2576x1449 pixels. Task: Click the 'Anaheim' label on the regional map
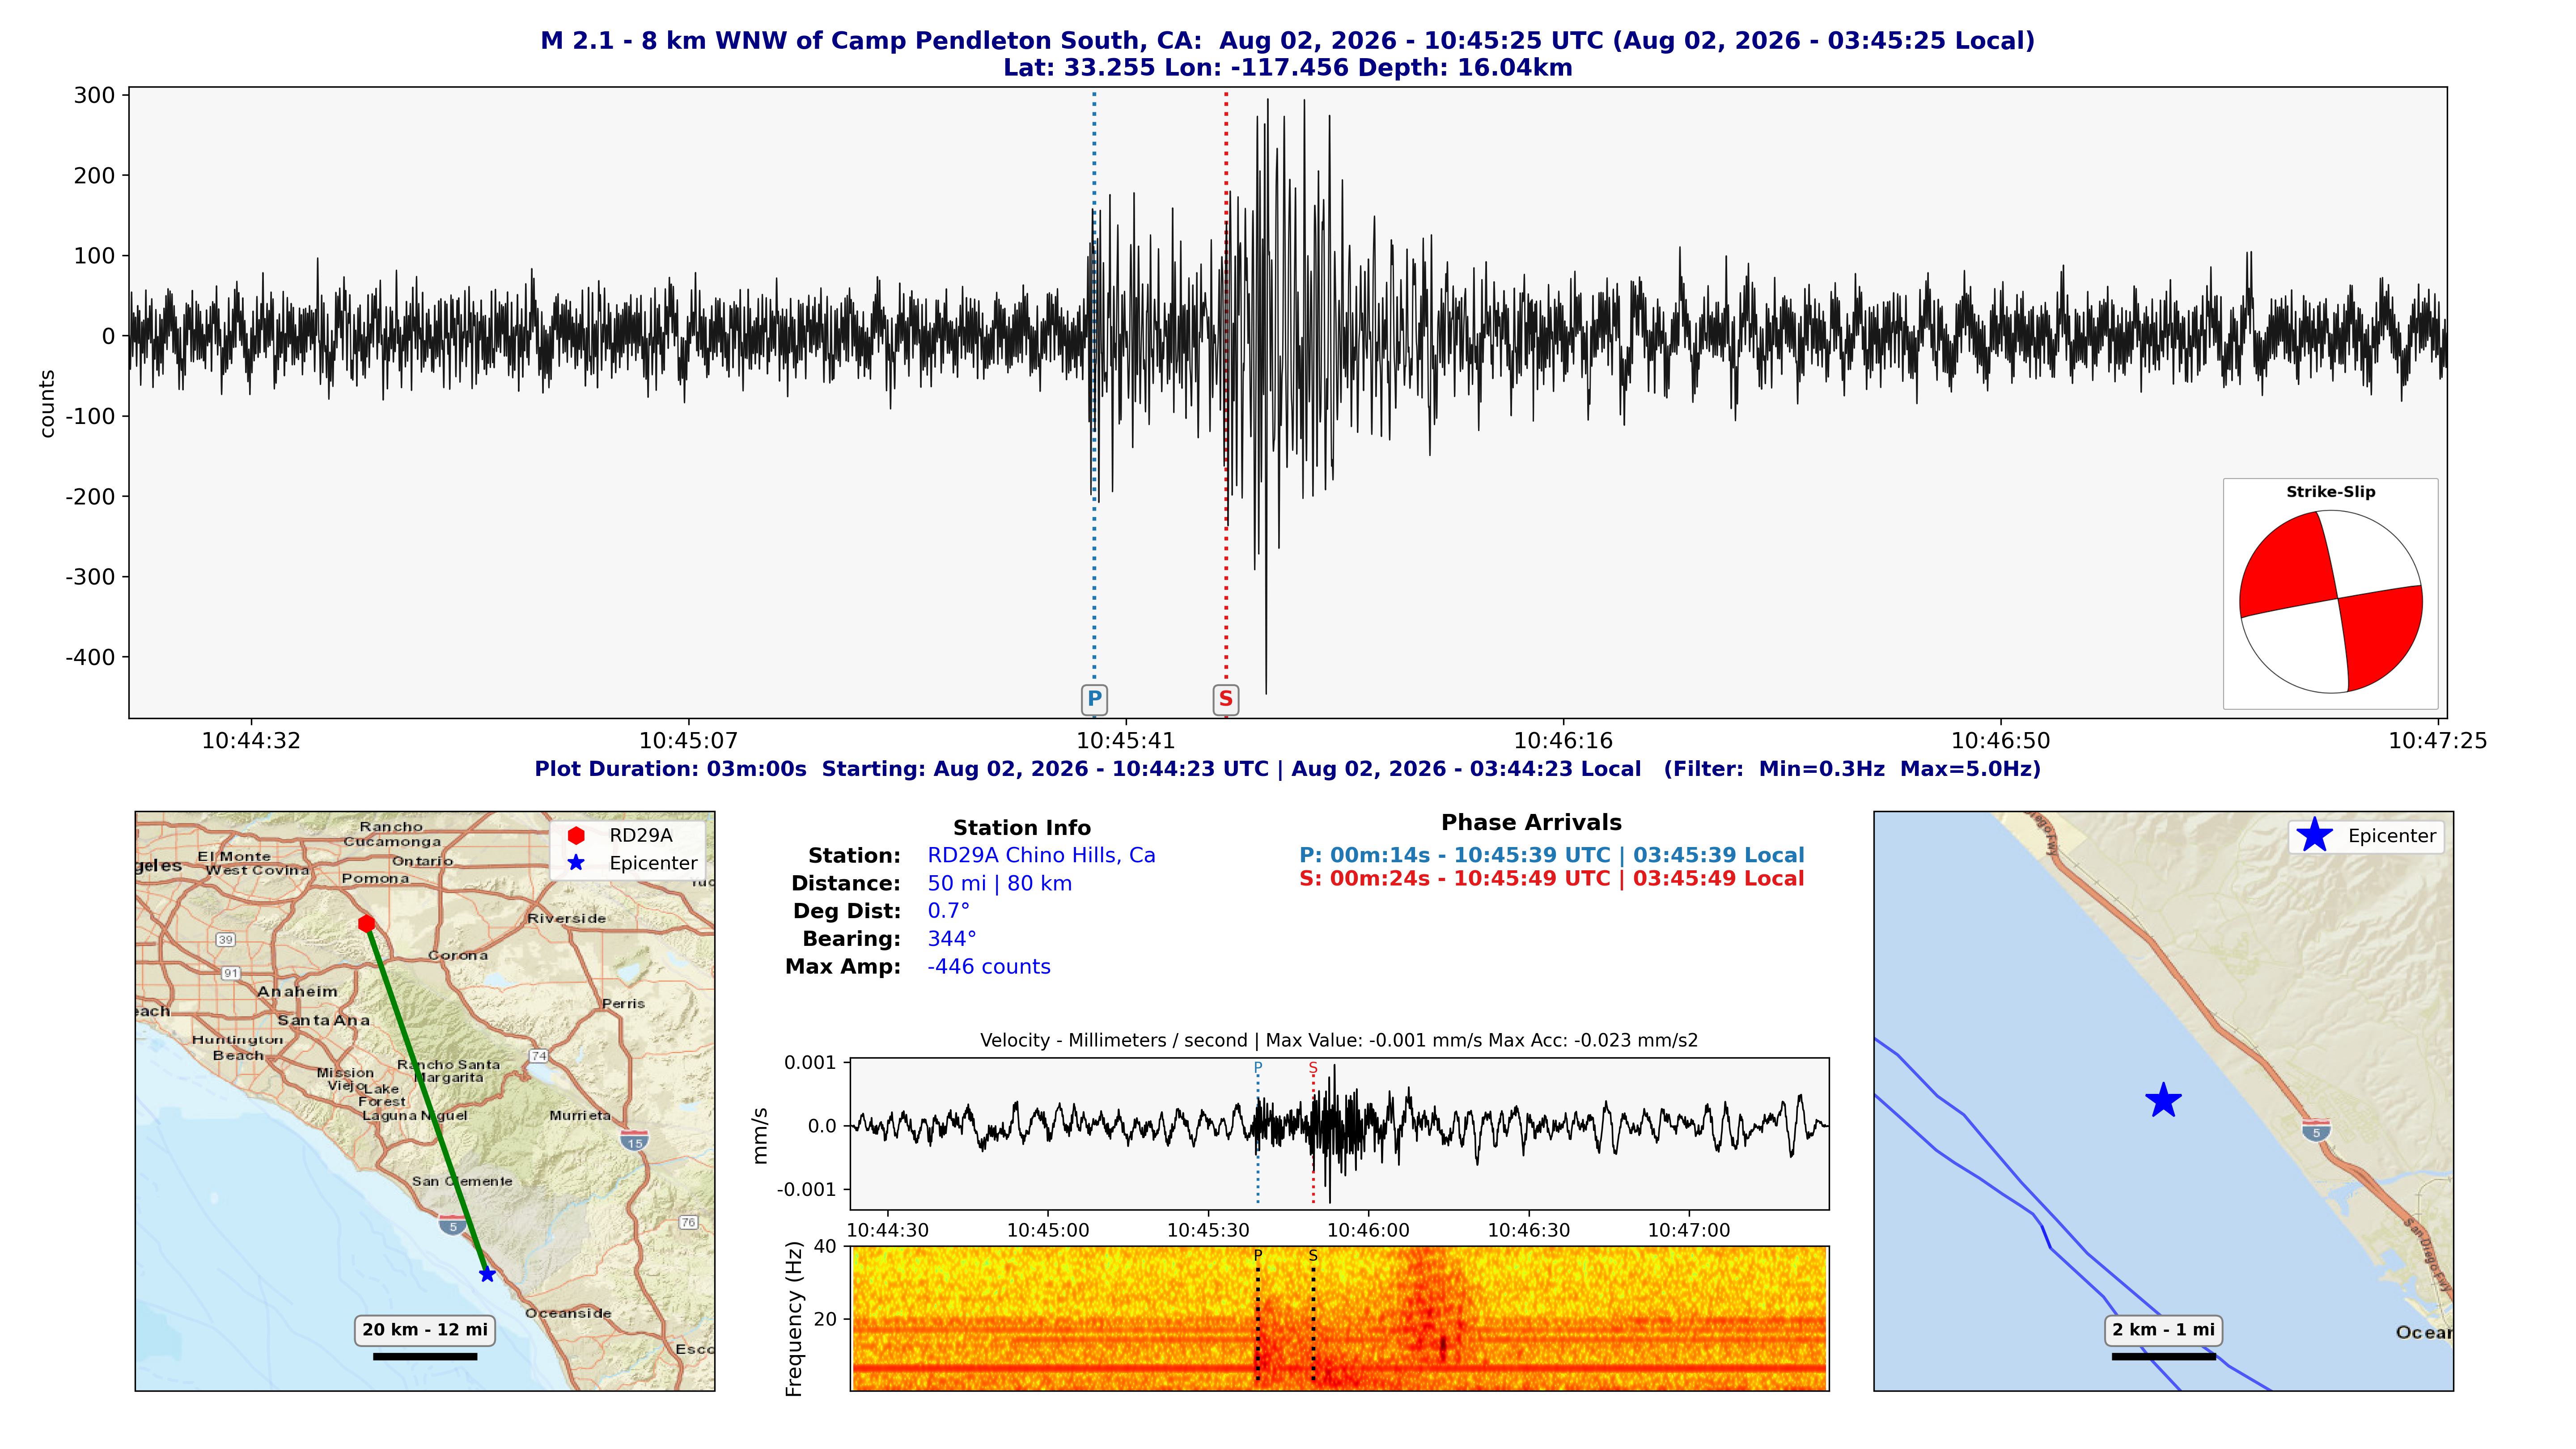click(x=298, y=991)
